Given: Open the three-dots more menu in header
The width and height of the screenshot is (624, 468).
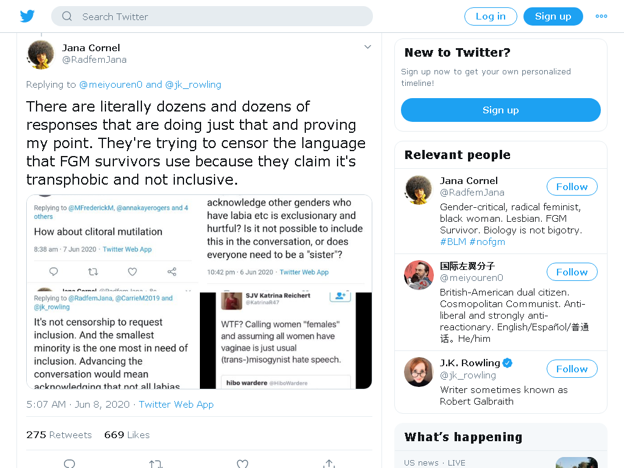Looking at the screenshot, I should point(601,16).
